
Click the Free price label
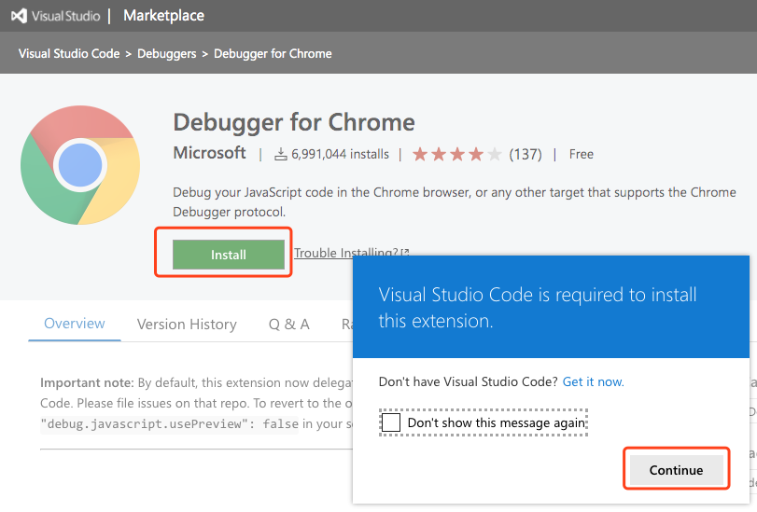(582, 155)
